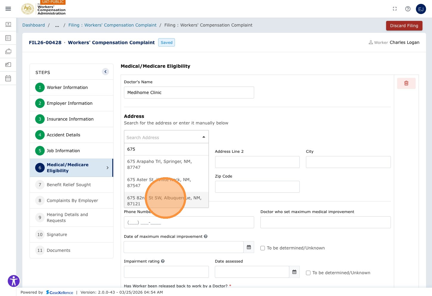The height and width of the screenshot is (296, 432).
Task: Select 675 82nd St SW, Albuquerque suggestion
Action: click(x=166, y=200)
